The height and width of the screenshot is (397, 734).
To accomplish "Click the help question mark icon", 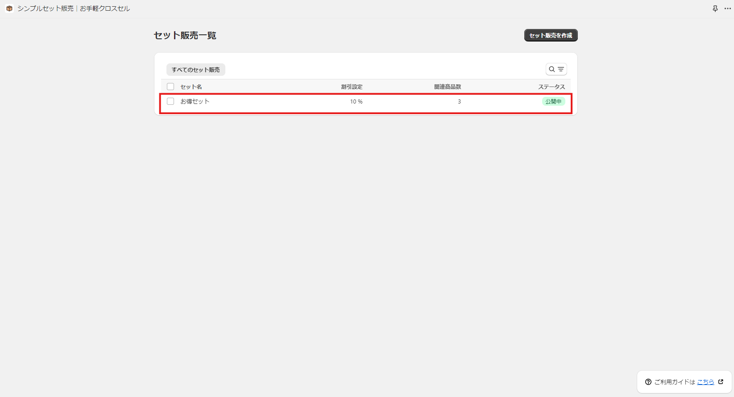I will [x=648, y=382].
